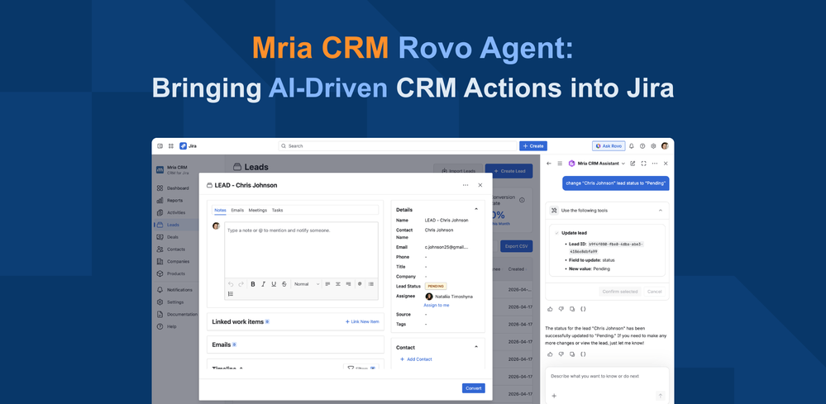
Task: Switch to the Notes tab
Action: pyautogui.click(x=220, y=210)
